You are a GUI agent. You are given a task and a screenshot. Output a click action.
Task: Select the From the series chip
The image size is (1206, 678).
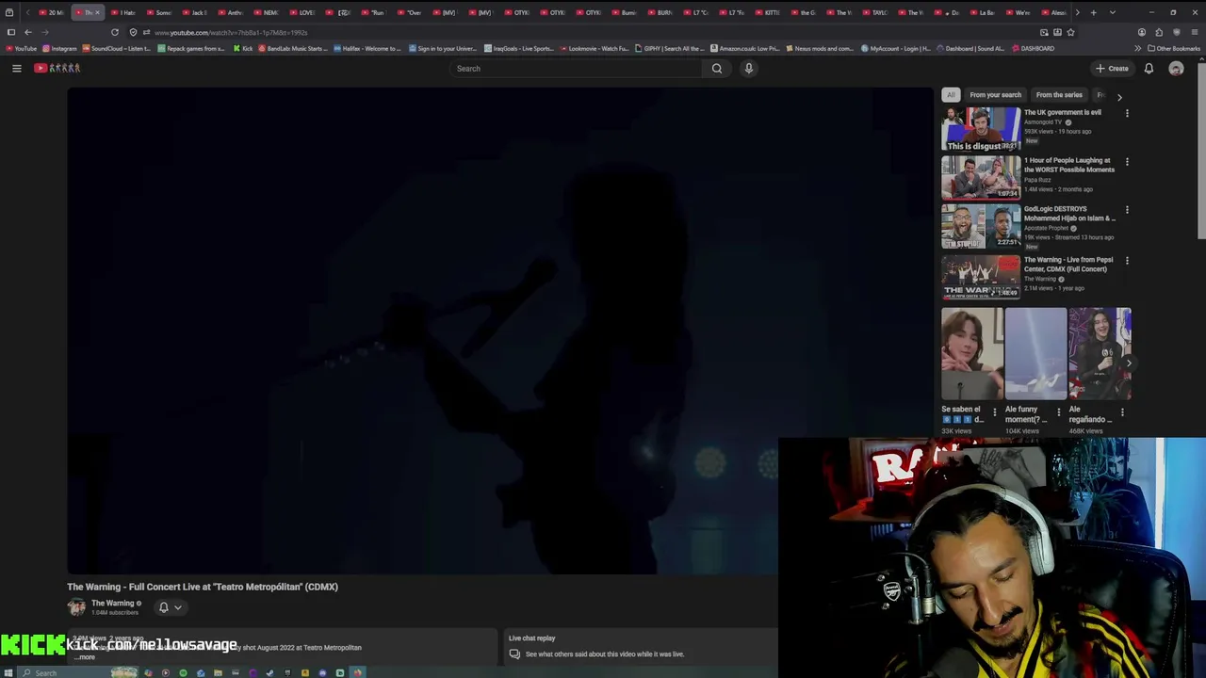coord(1059,95)
